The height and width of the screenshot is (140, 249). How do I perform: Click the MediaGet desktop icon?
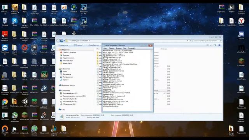[74, 9]
